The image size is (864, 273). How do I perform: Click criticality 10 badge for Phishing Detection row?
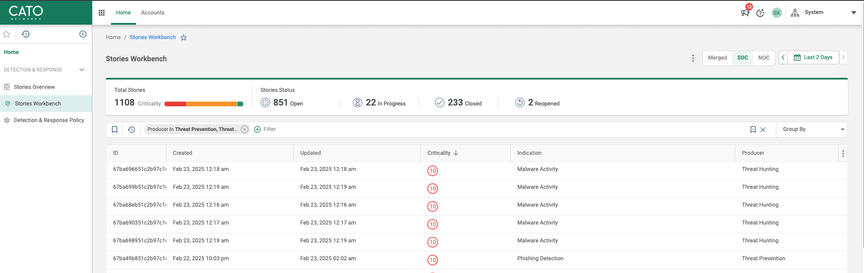pos(432,260)
